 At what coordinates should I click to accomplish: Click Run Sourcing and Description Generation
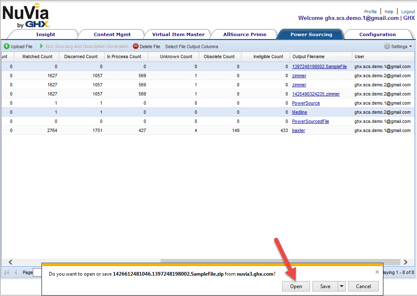[87, 46]
